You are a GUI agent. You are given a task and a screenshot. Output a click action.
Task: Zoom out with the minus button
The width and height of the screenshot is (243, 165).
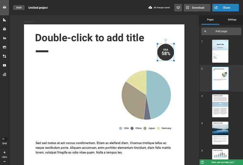point(5,161)
